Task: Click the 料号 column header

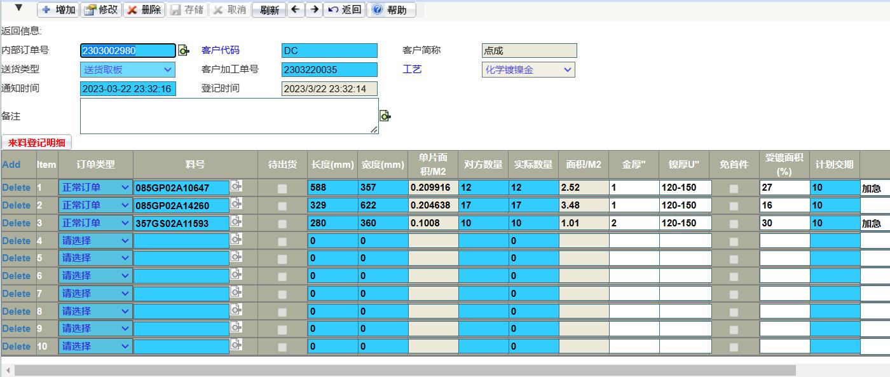Action: click(195, 164)
